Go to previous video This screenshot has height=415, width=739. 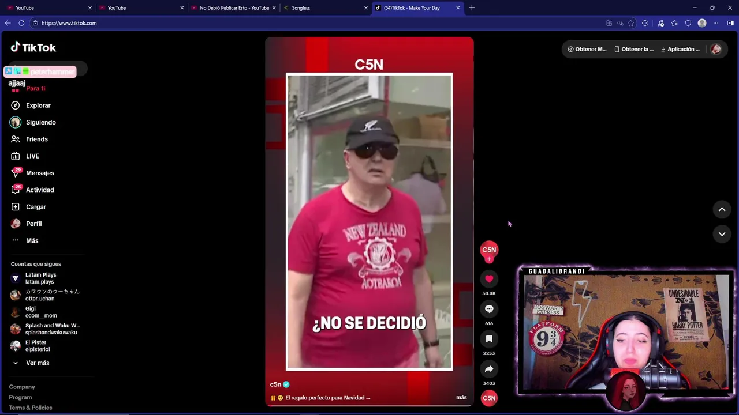point(722,210)
